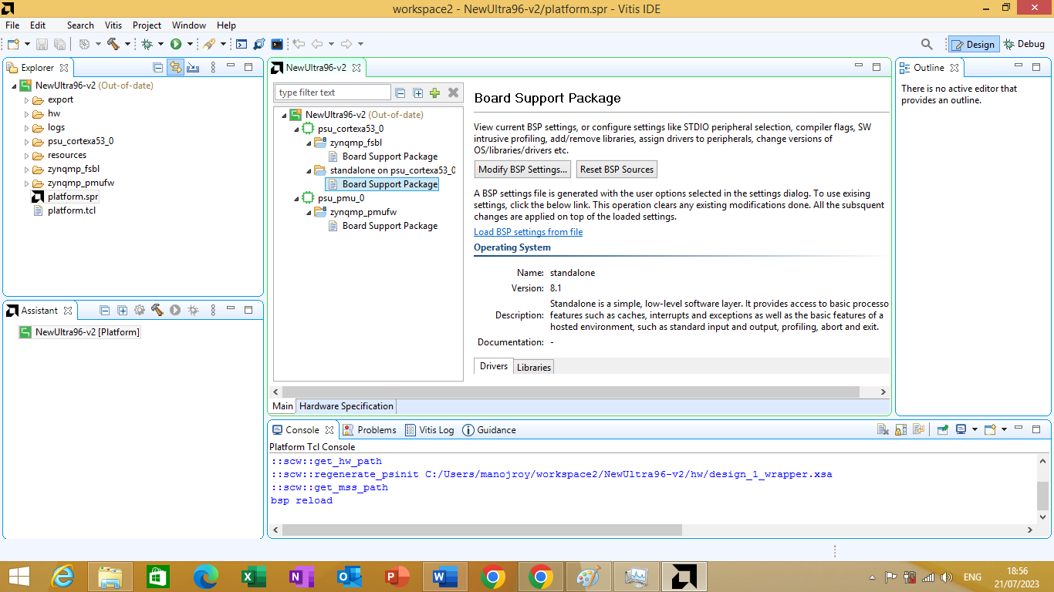Close the NewUltra96-v2 editor tab
Viewport: 1054px width, 592px height.
pos(356,68)
